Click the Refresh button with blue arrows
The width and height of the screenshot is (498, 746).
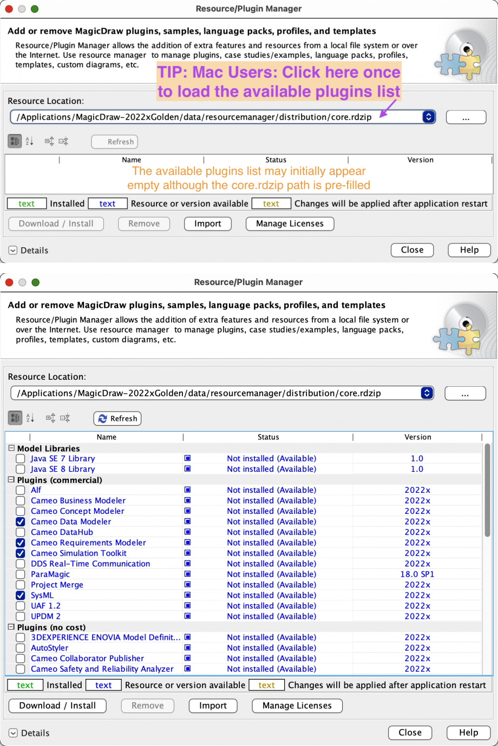pyautogui.click(x=117, y=418)
